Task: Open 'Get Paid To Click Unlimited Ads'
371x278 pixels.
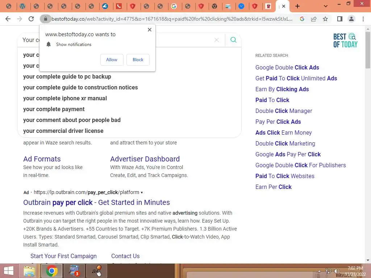Action: tap(296, 78)
